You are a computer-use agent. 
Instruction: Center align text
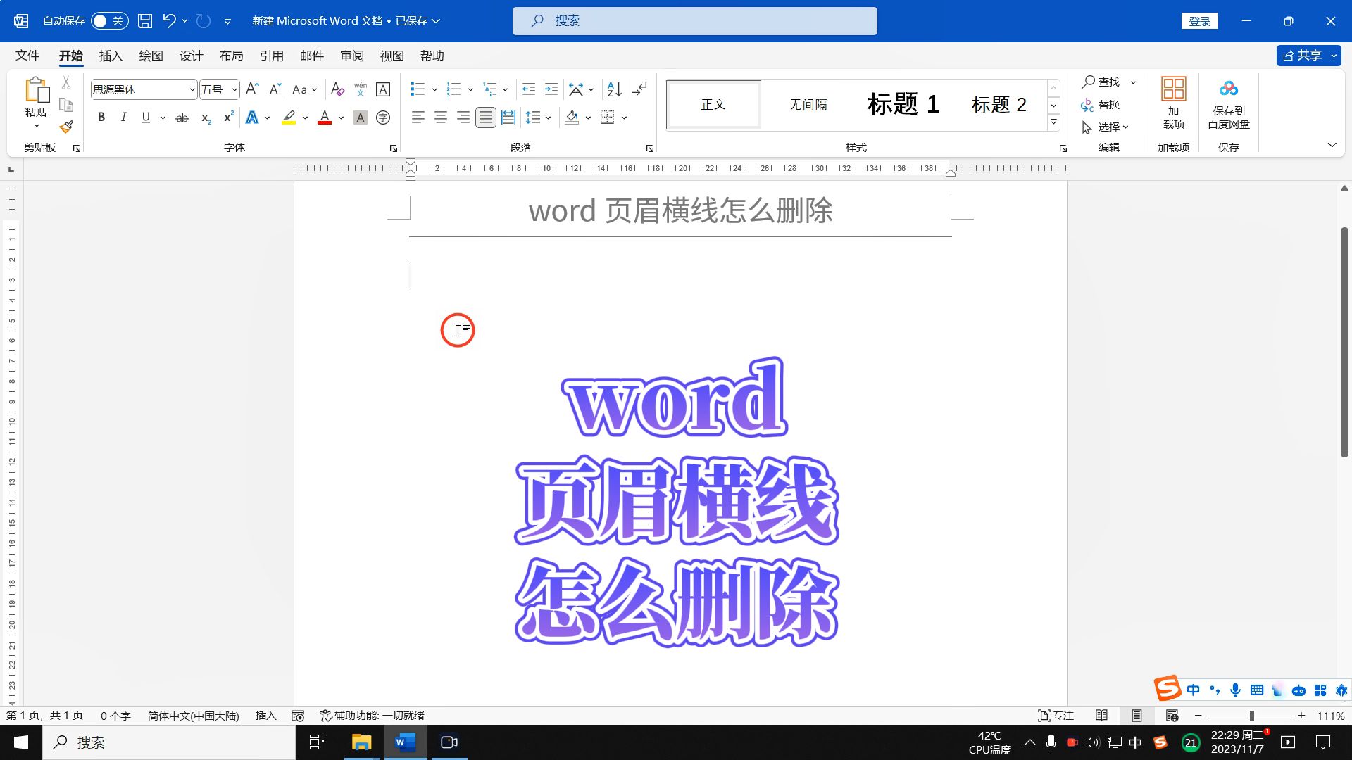[441, 118]
